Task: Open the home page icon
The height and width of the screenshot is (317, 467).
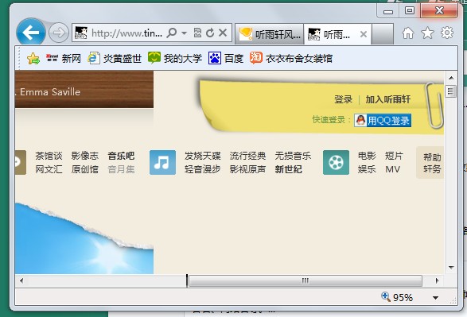Action: click(408, 33)
